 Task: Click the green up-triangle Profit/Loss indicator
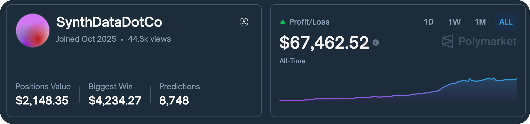tap(282, 22)
